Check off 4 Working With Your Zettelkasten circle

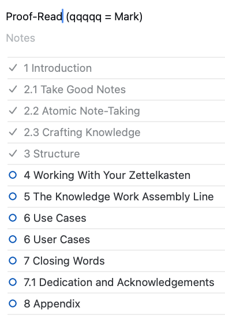(13, 175)
